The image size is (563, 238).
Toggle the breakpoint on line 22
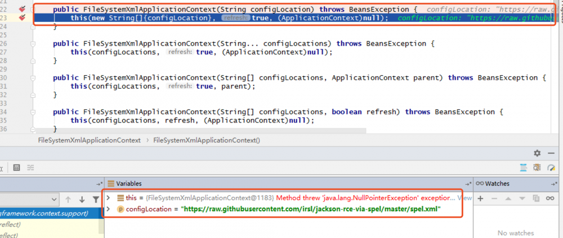click(x=23, y=8)
